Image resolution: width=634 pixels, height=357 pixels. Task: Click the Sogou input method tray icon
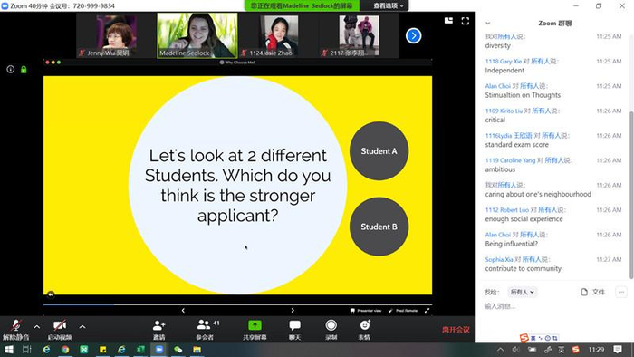coord(575,350)
